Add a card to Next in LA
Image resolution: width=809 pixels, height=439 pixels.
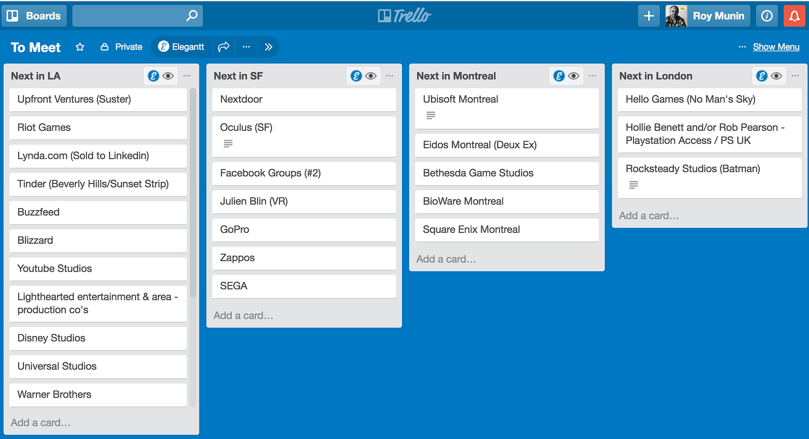tap(41, 423)
